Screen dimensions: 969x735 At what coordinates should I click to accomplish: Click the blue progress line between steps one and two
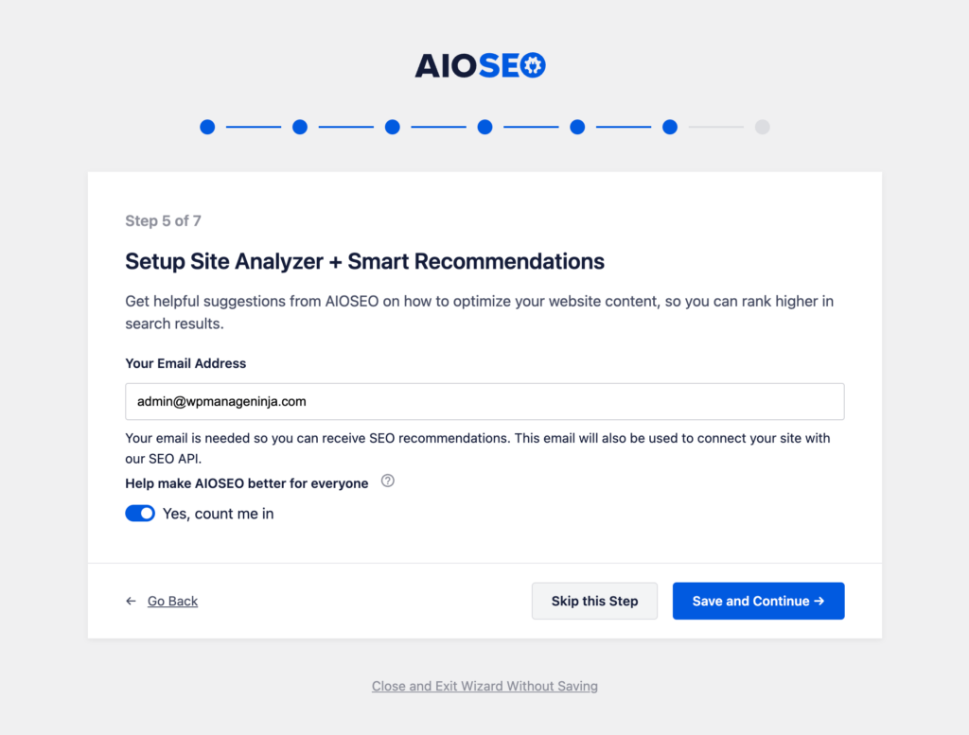(x=253, y=127)
